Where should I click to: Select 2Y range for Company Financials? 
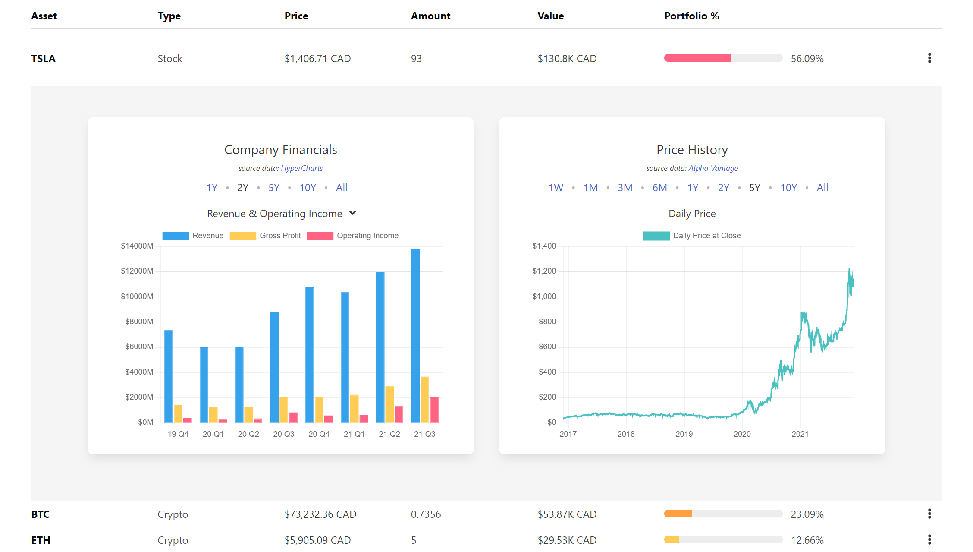click(x=243, y=188)
